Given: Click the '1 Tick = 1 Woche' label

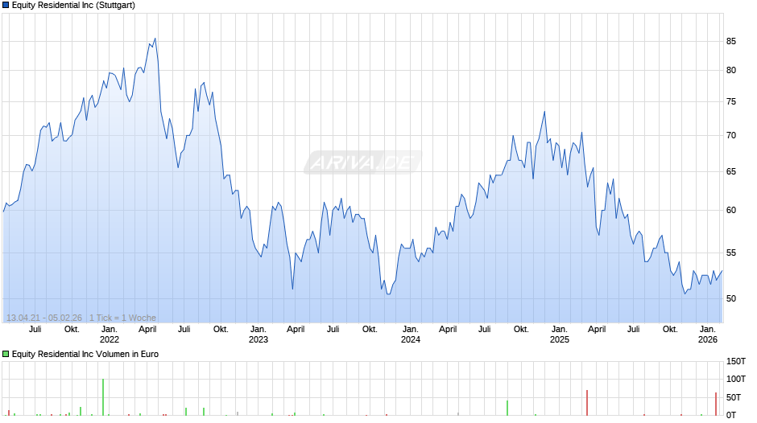Looking at the screenshot, I should click(x=122, y=318).
